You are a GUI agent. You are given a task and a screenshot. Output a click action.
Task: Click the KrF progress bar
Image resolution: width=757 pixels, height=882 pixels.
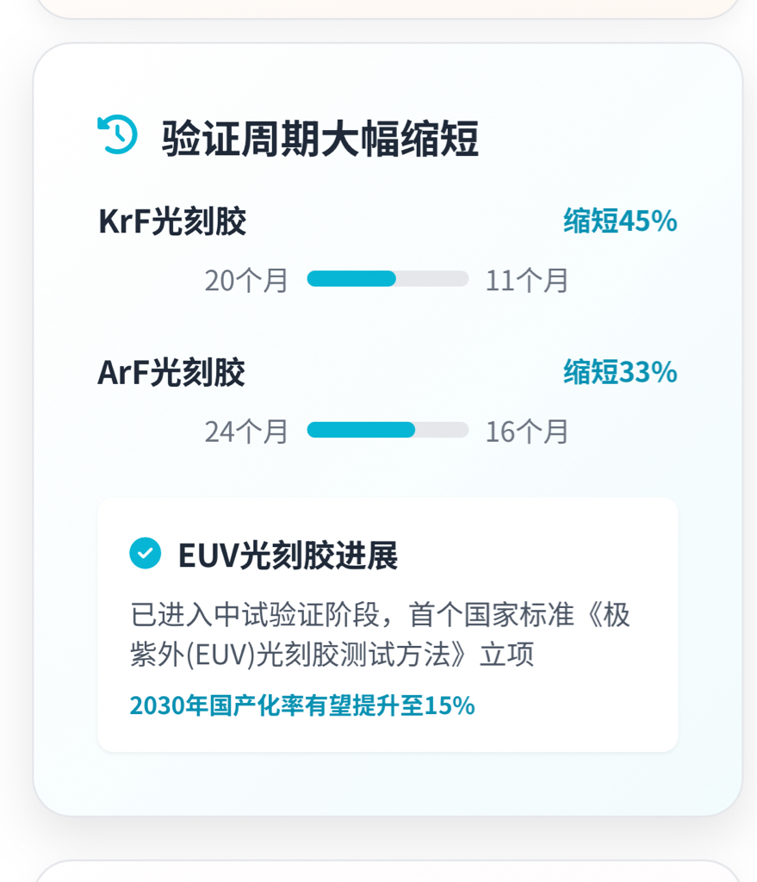(x=388, y=278)
